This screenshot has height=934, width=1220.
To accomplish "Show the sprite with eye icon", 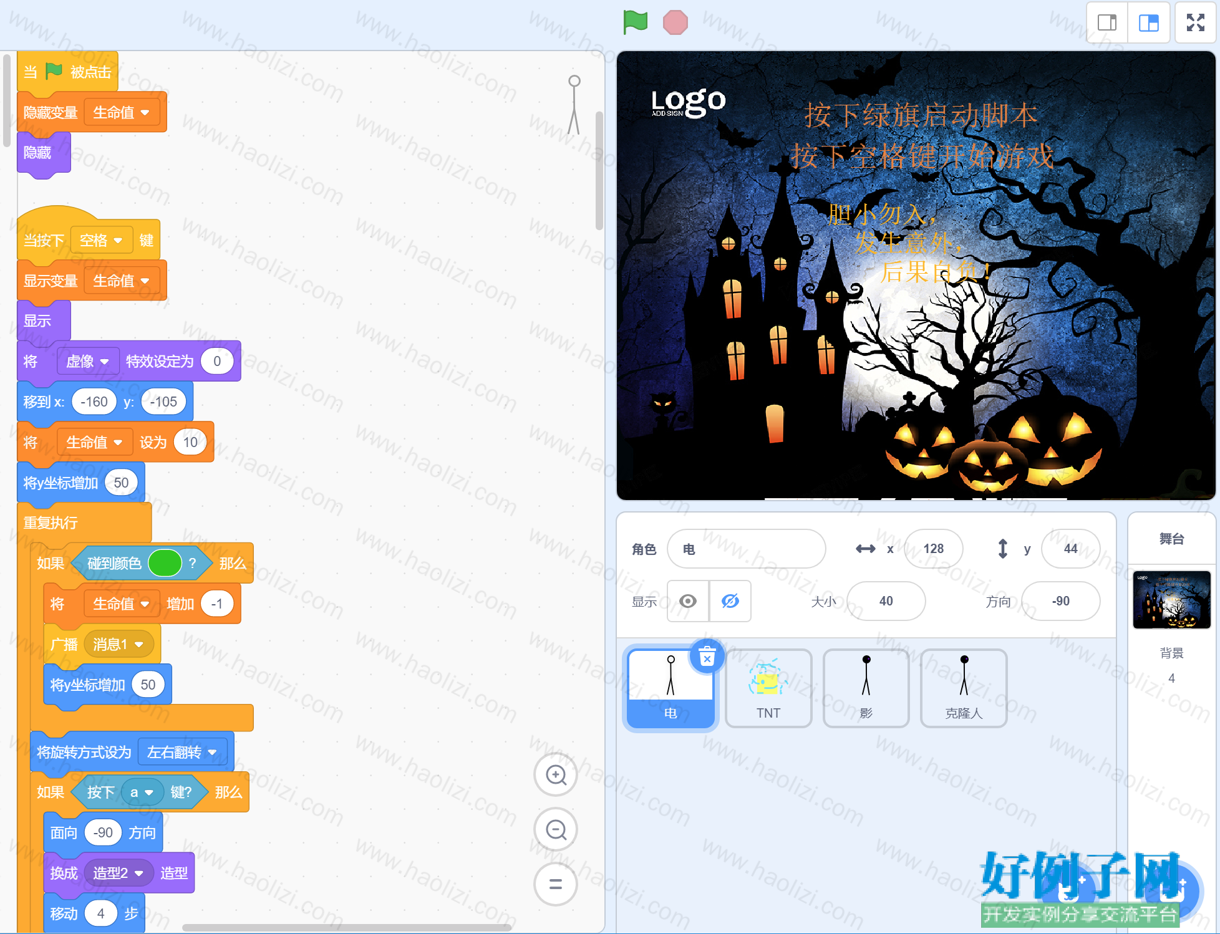I will (x=688, y=601).
